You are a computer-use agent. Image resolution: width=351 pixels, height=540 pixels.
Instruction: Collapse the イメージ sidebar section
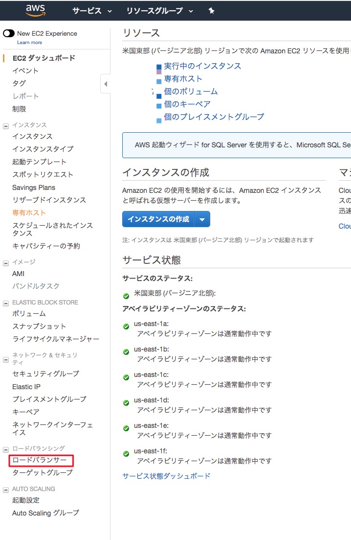(x=5, y=263)
